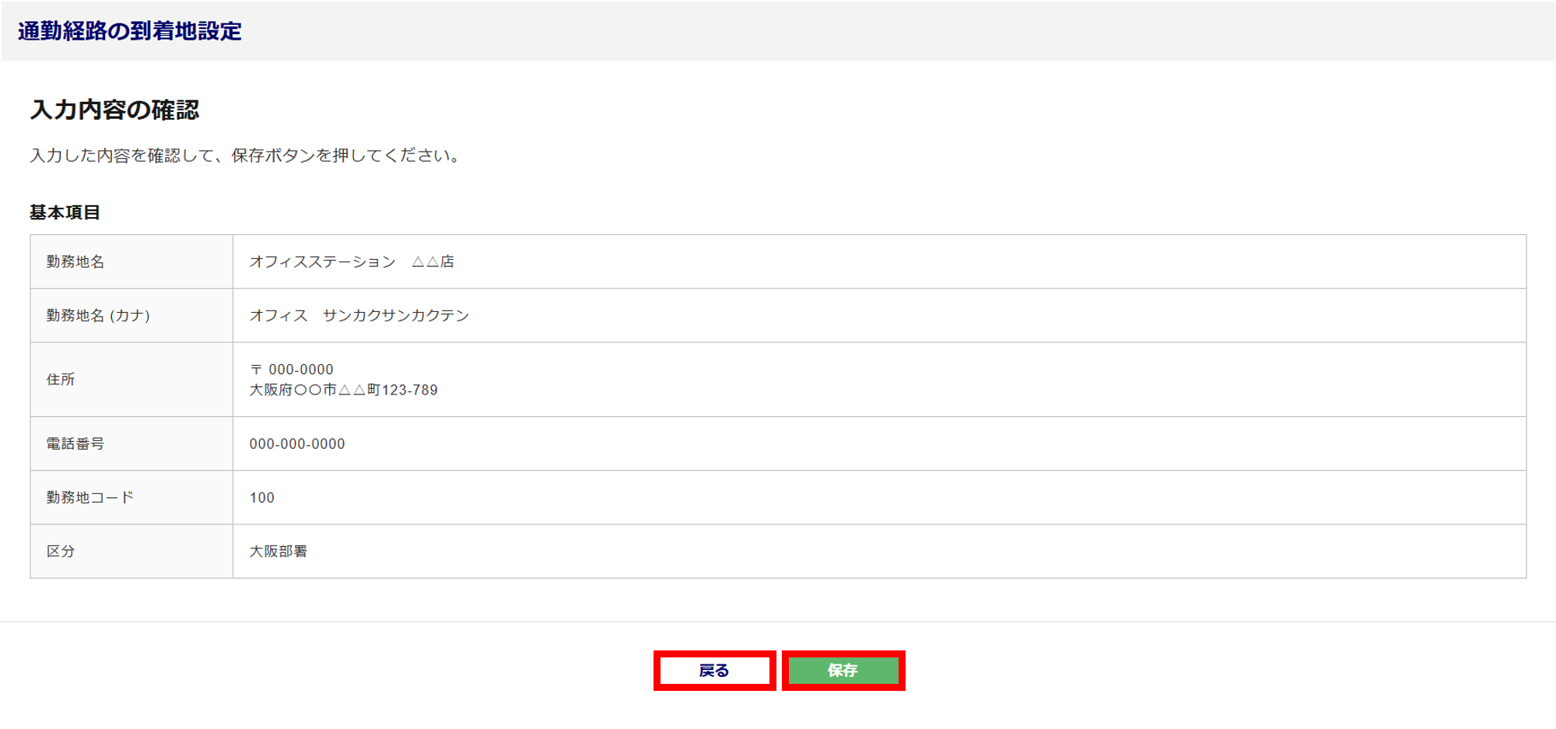Click the 基本項目 section heading

tap(65, 212)
